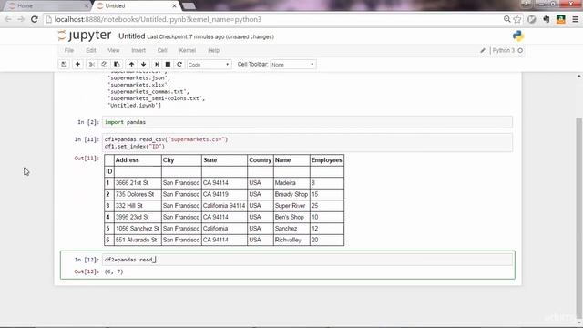Viewport: 583px width, 328px height.
Task: Rename notebook via the Untitled title
Action: [x=131, y=36]
